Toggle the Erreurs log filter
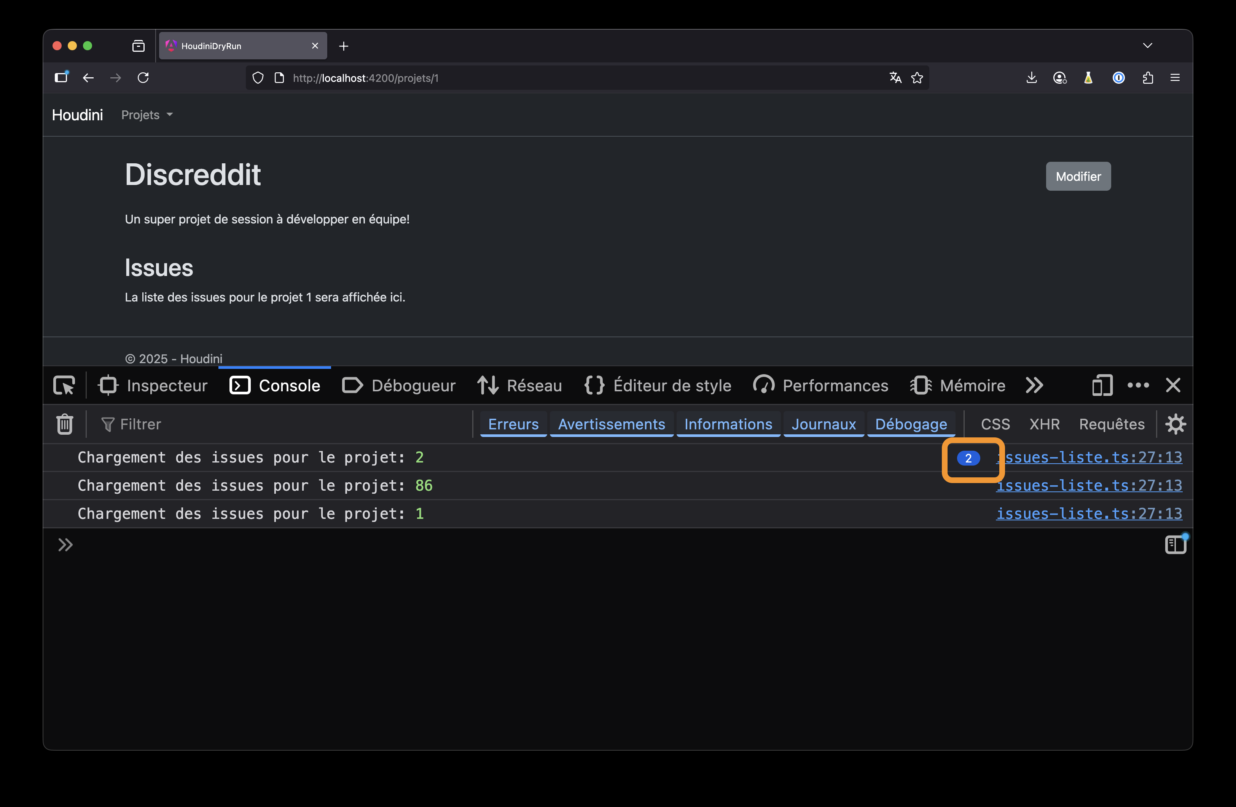This screenshot has height=807, width=1236. pyautogui.click(x=513, y=424)
